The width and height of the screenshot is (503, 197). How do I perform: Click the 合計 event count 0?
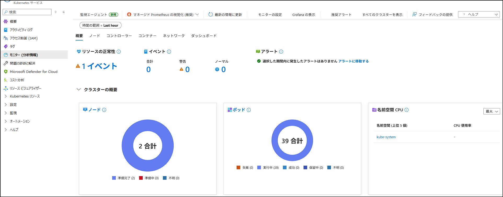(x=148, y=69)
